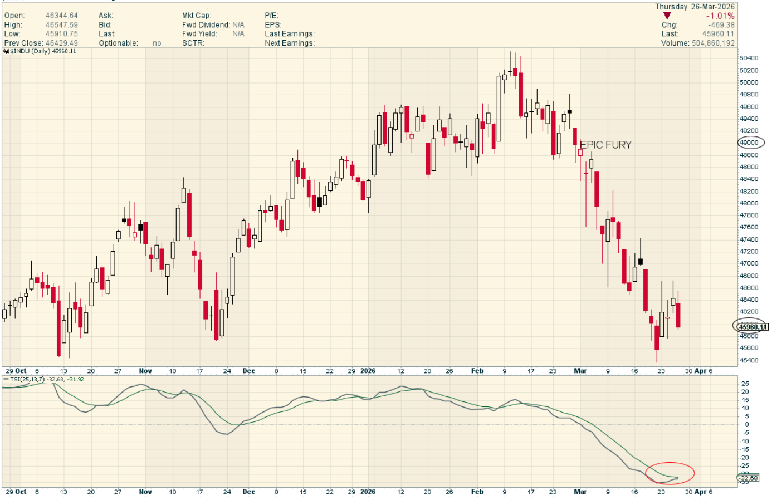Click the Thursday 26-Mar-2026 date label
Viewport: 772px width, 500px height.
[695, 7]
